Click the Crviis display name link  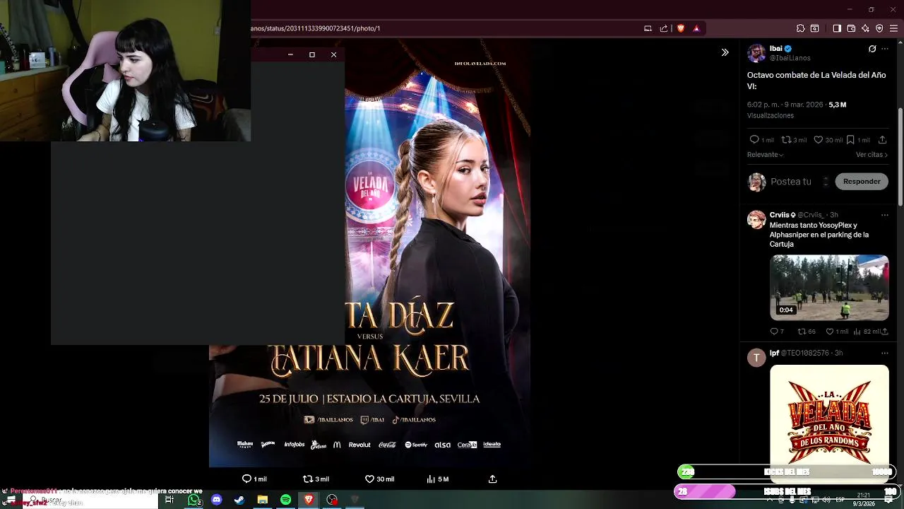783,215
